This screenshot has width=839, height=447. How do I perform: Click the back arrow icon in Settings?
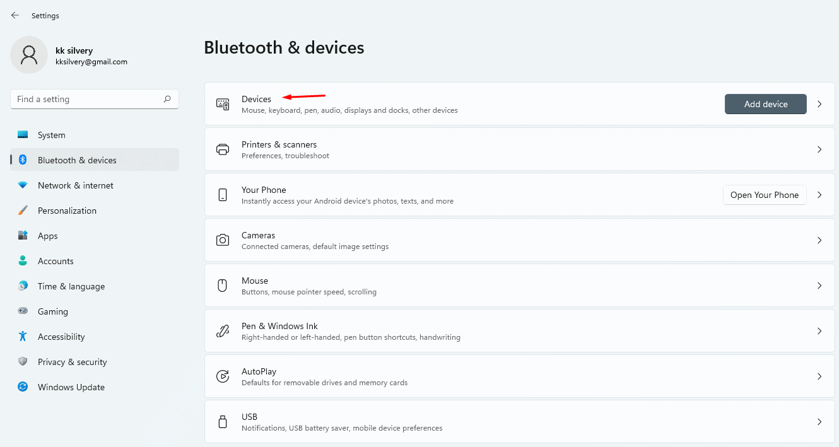pos(15,15)
